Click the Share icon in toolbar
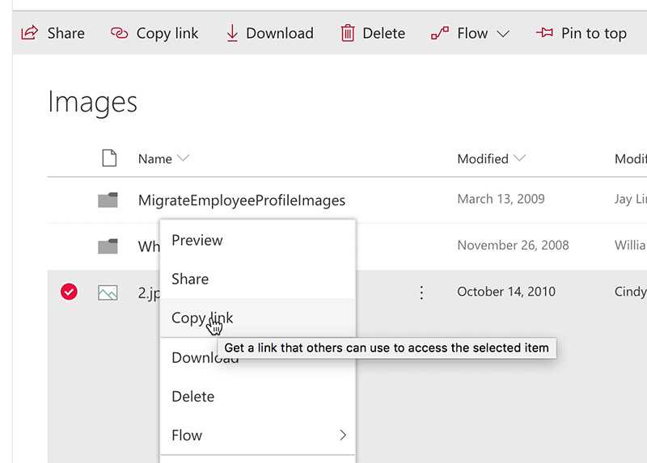This screenshot has width=647, height=463. [x=29, y=33]
